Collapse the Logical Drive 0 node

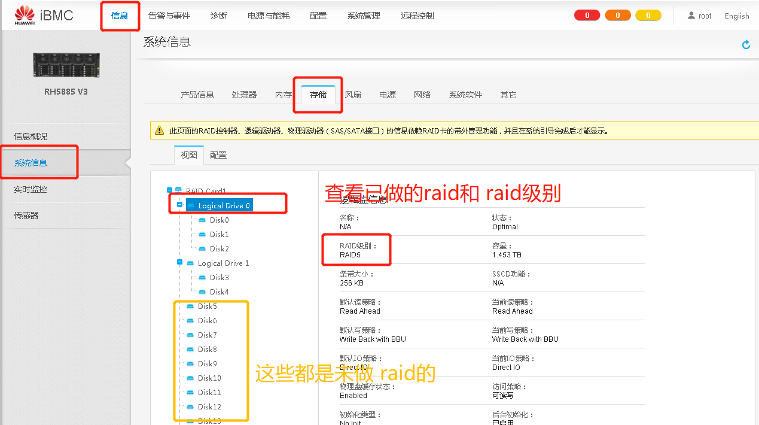coord(180,205)
